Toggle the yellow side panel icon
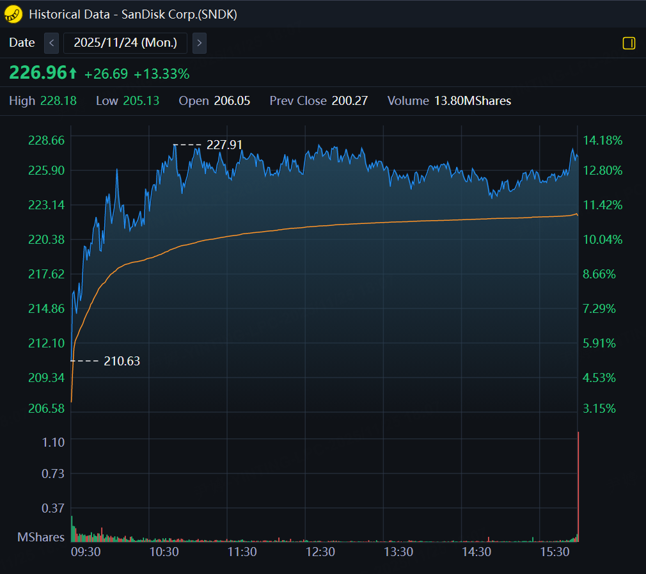The image size is (646, 574). tap(629, 43)
